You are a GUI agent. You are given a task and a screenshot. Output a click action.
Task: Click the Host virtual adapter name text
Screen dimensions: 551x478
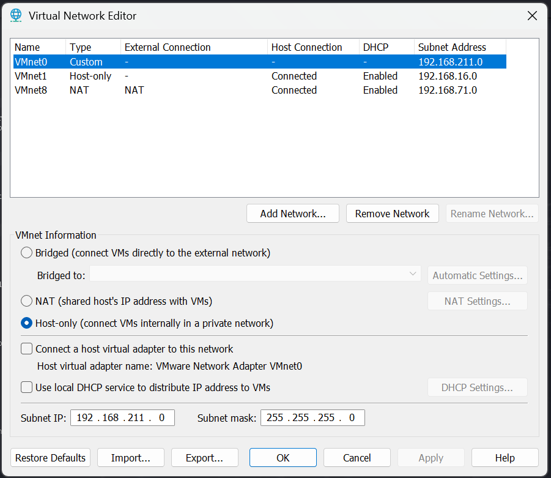(169, 366)
